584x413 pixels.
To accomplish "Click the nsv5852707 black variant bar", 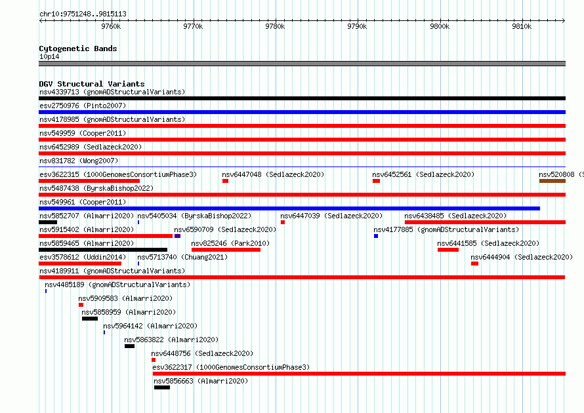I will point(48,222).
